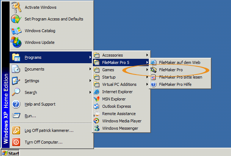231x156 pixels.
Task: Click the Accessories folder icon
Action: tap(97, 55)
